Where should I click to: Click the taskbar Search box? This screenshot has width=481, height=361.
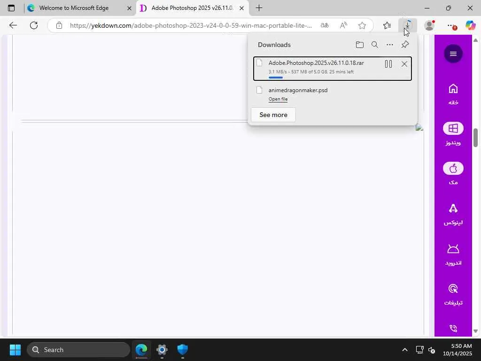coord(78,350)
